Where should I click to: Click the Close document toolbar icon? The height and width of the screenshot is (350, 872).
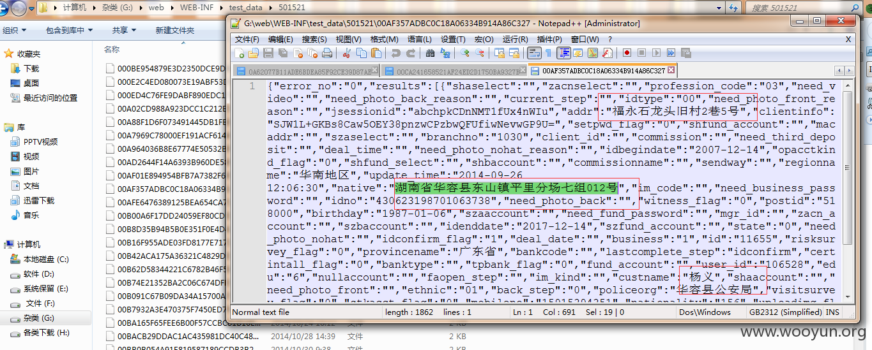tap(298, 53)
